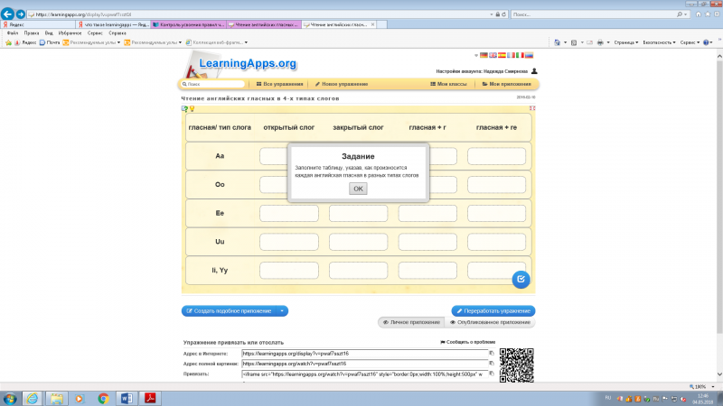Screen dimensions: 723x406
Task: Open browser tools gear icon
Action: coord(717,14)
